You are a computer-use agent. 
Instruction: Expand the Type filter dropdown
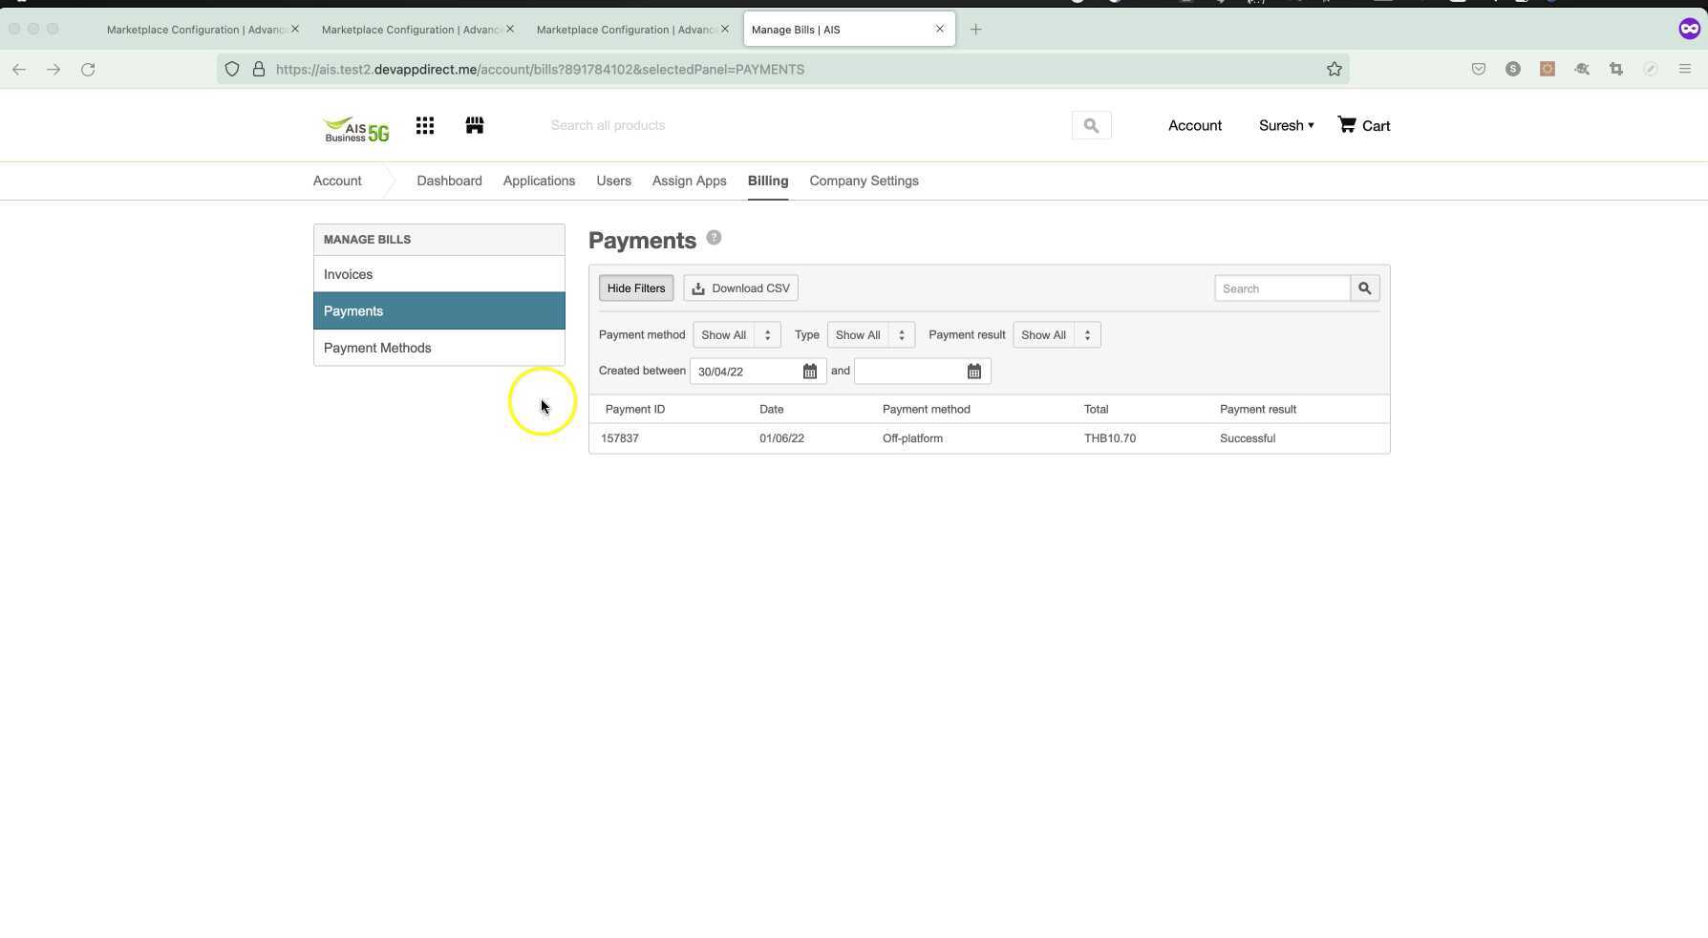pyautogui.click(x=870, y=335)
